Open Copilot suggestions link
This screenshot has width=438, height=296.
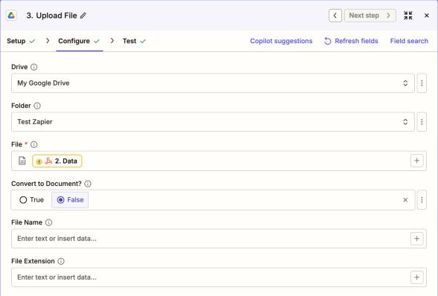pyautogui.click(x=281, y=41)
